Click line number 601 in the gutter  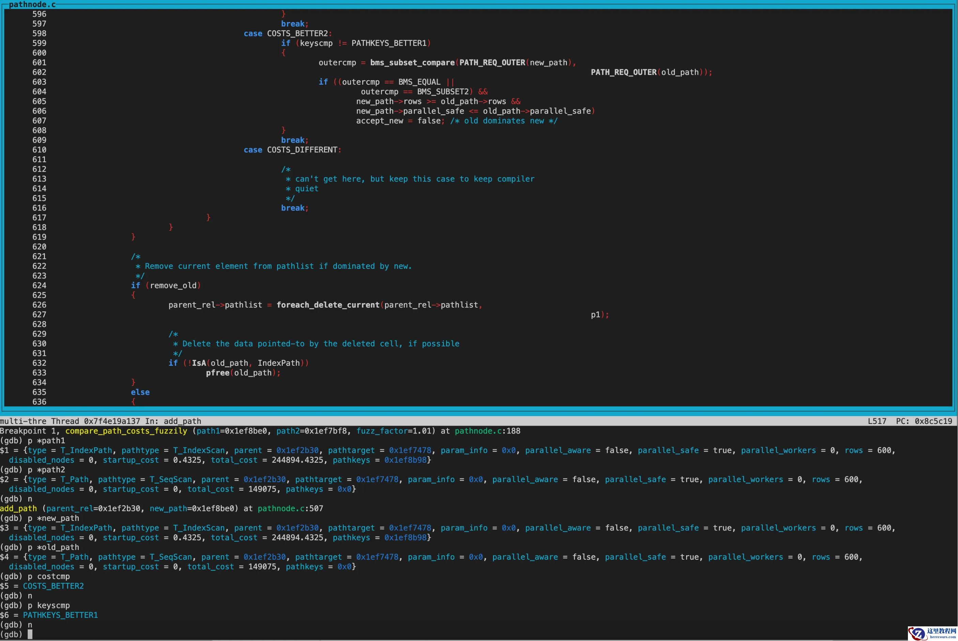coord(39,63)
